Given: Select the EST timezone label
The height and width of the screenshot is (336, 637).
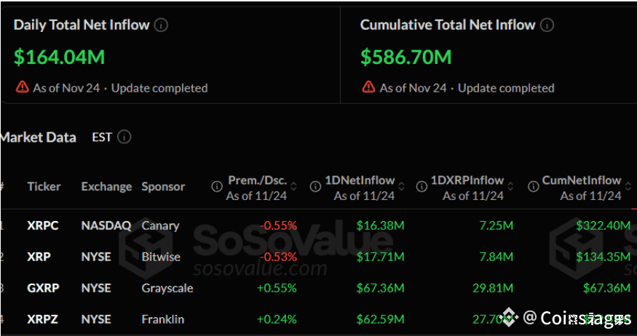Looking at the screenshot, I should tap(102, 137).
